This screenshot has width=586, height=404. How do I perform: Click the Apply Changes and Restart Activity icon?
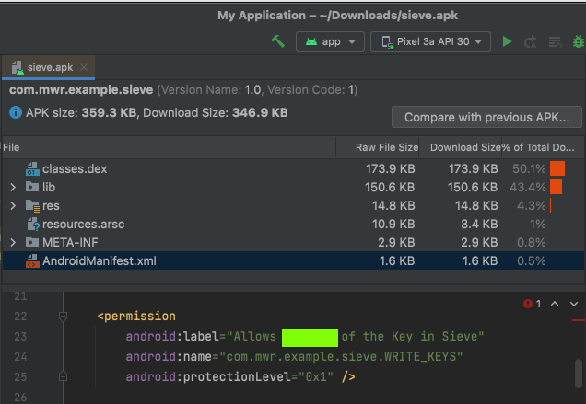pyautogui.click(x=531, y=41)
